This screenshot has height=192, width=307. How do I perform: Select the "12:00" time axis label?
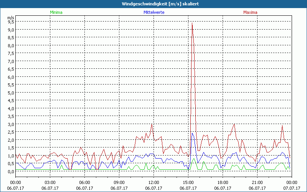(x=153, y=182)
